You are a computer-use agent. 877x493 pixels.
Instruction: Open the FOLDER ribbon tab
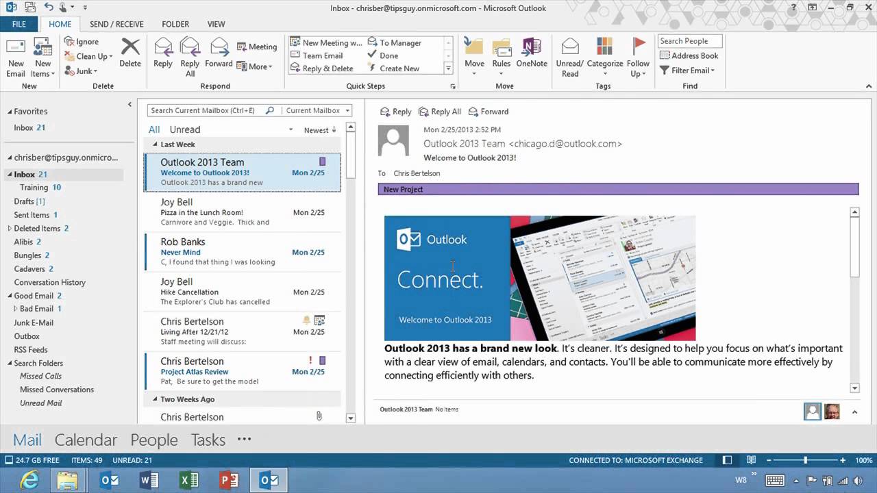(x=175, y=24)
